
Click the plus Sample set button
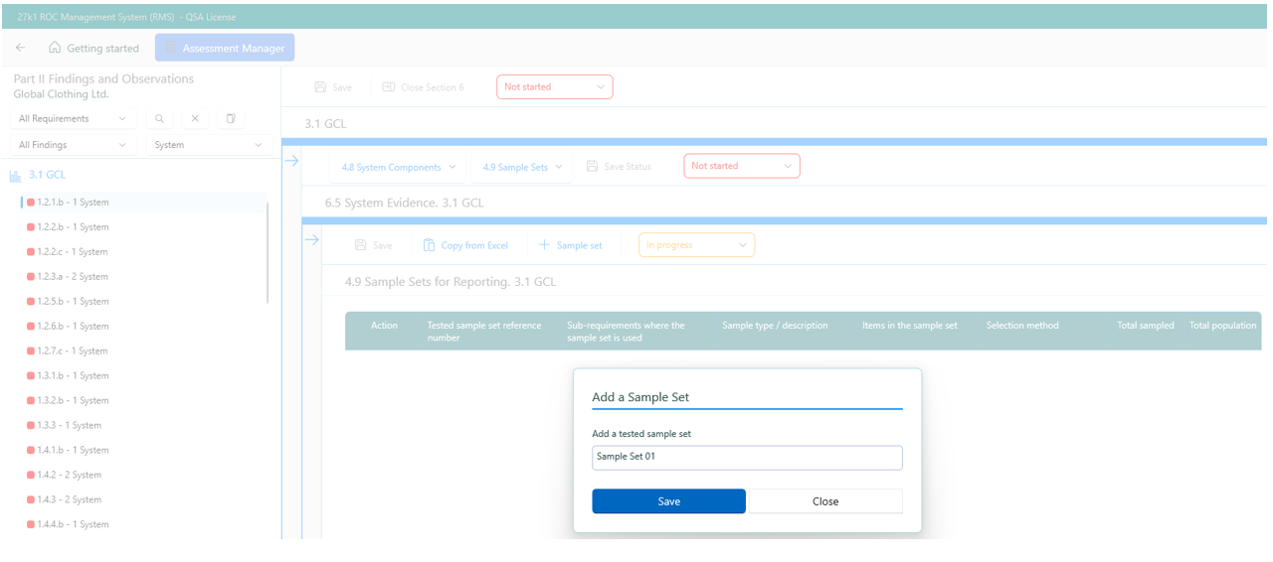pos(571,245)
